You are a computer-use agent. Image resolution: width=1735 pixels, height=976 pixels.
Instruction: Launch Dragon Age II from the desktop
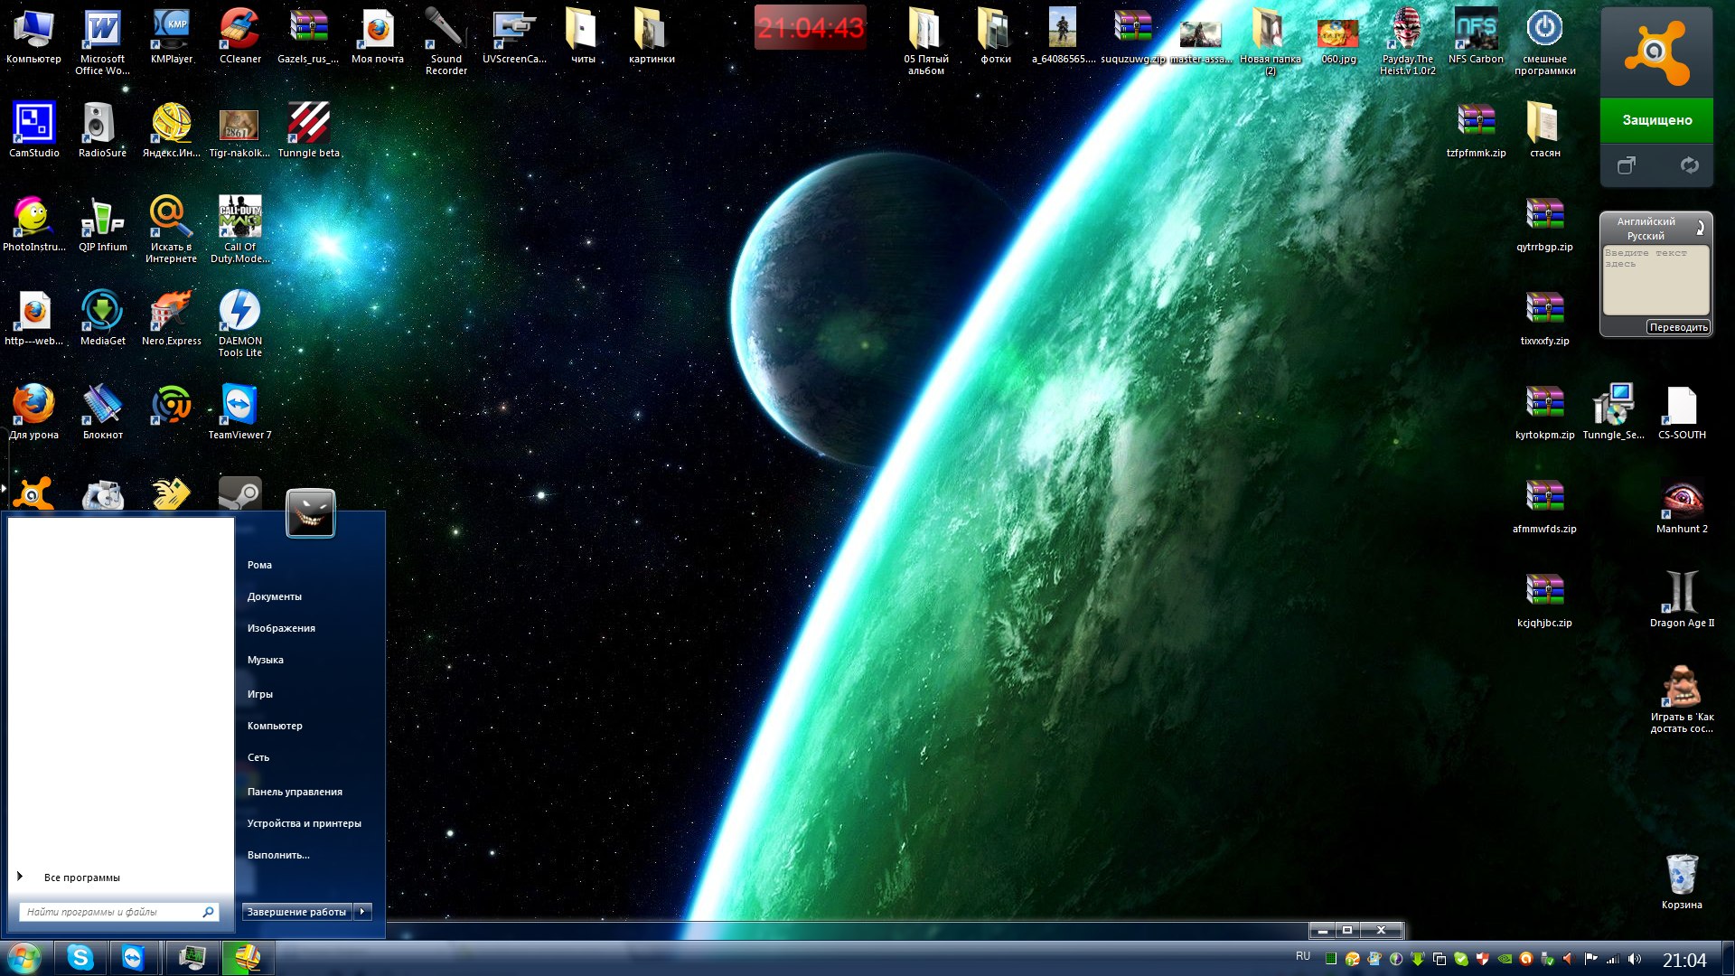(x=1682, y=600)
